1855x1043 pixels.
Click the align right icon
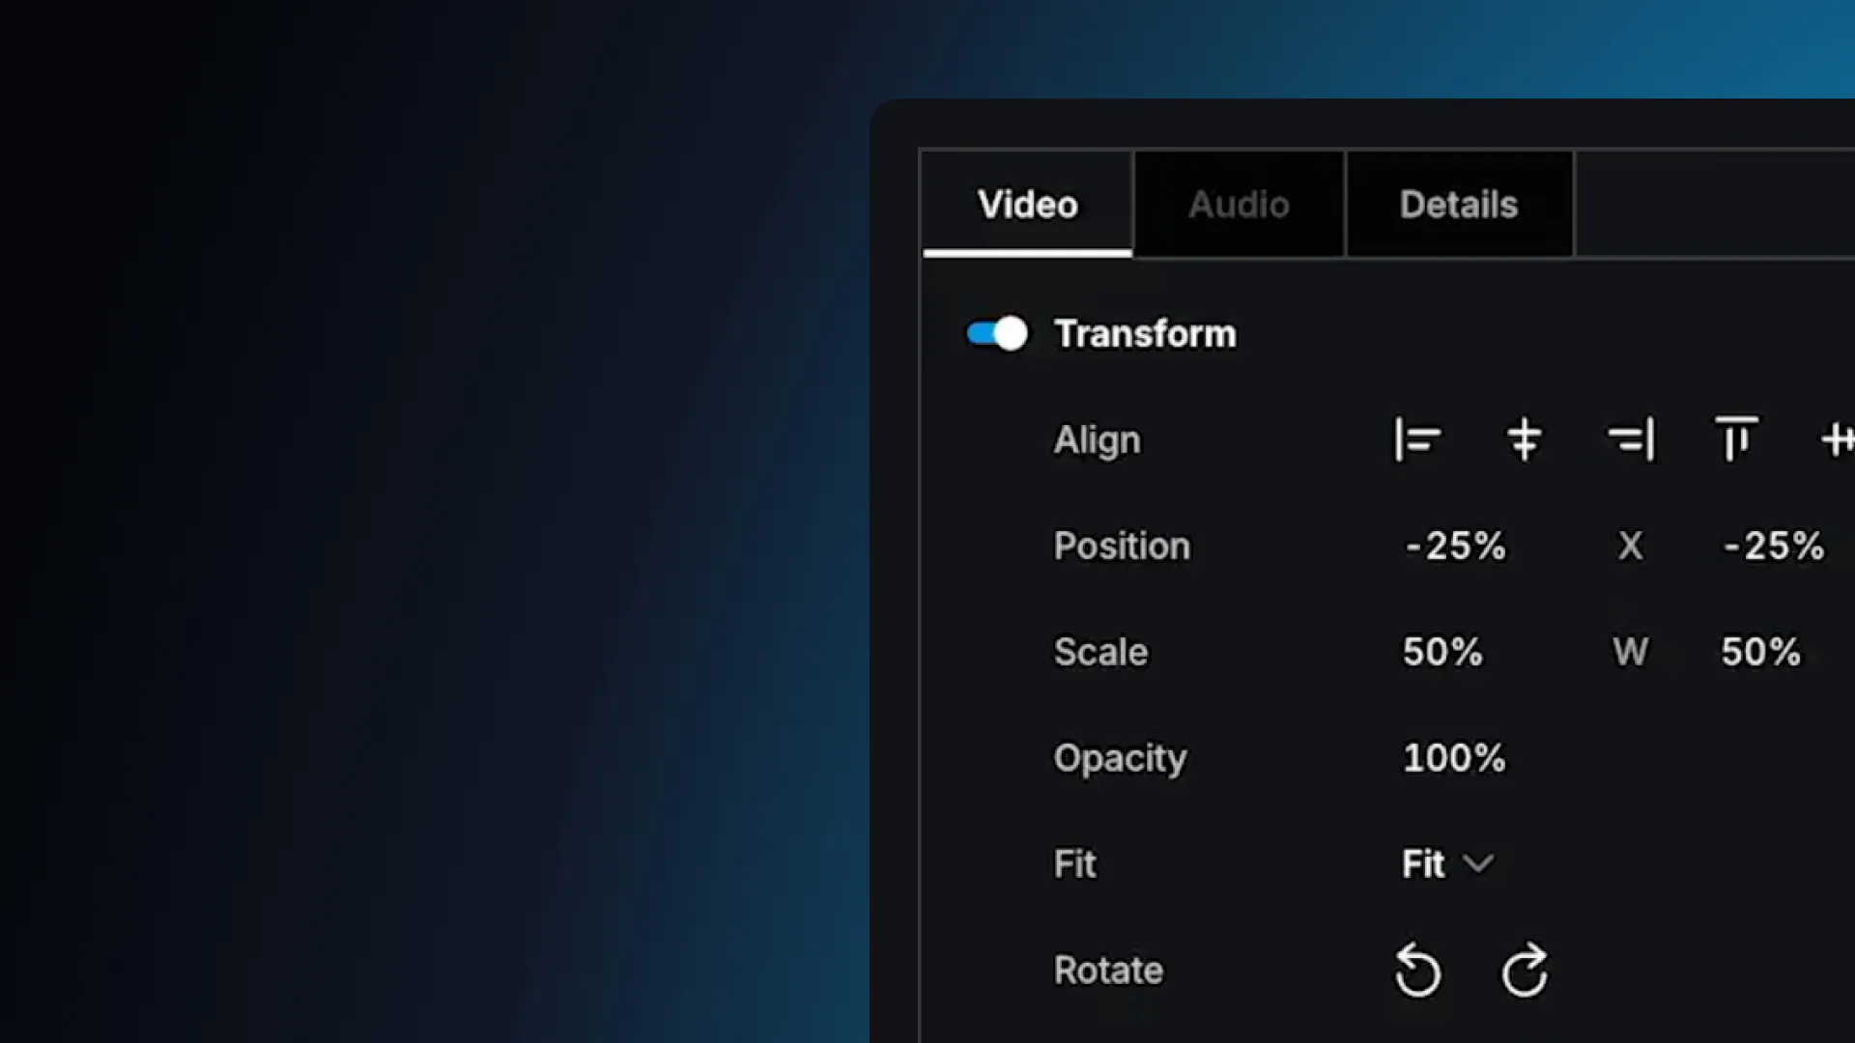[x=1631, y=440]
